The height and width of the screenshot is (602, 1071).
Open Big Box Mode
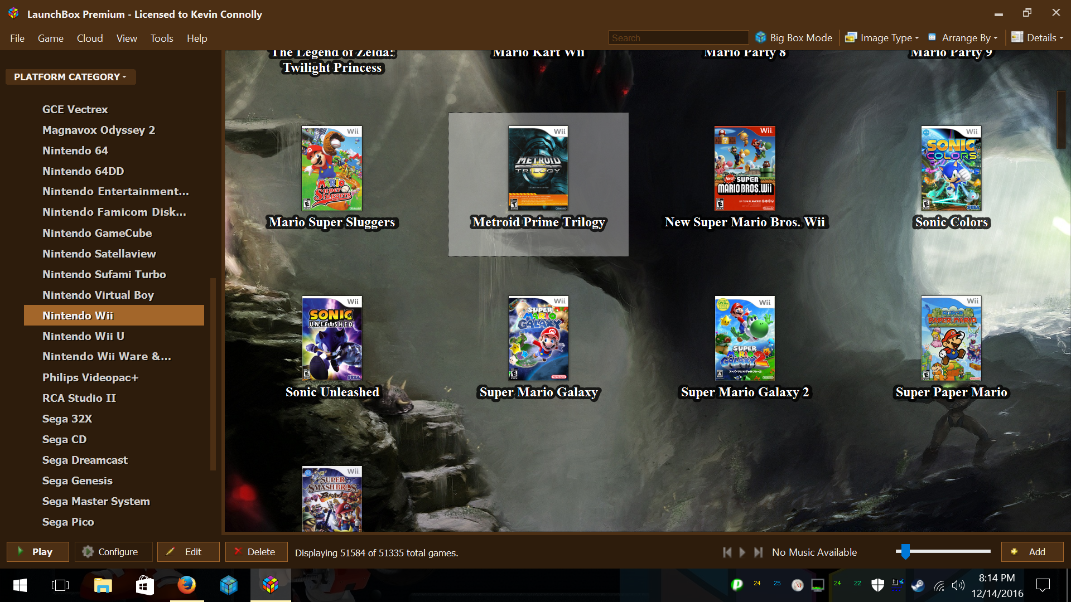coord(794,37)
